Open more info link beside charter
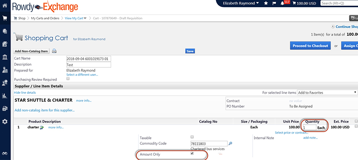The height and width of the screenshot is (160, 358). (x=56, y=128)
